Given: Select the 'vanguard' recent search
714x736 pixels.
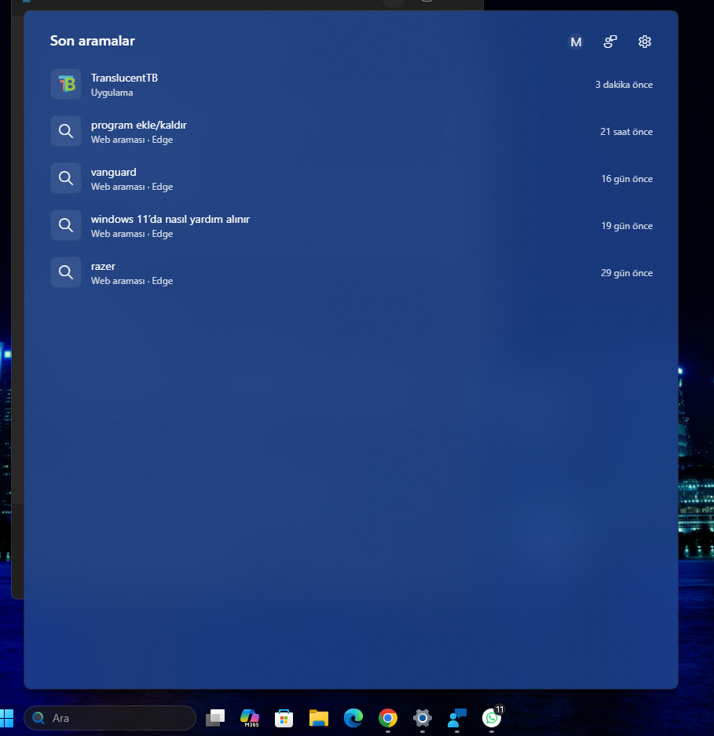Looking at the screenshot, I should tap(351, 179).
